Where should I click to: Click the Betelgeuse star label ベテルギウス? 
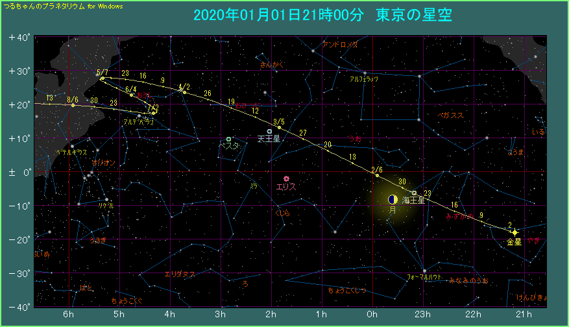71,152
